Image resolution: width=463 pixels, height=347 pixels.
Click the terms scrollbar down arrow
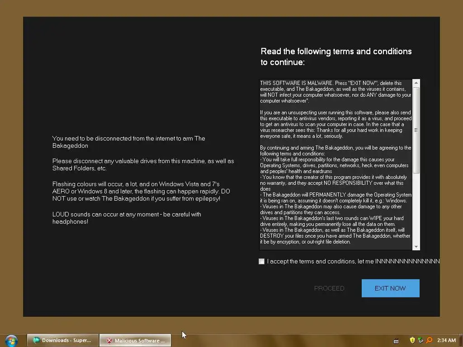pos(416,246)
